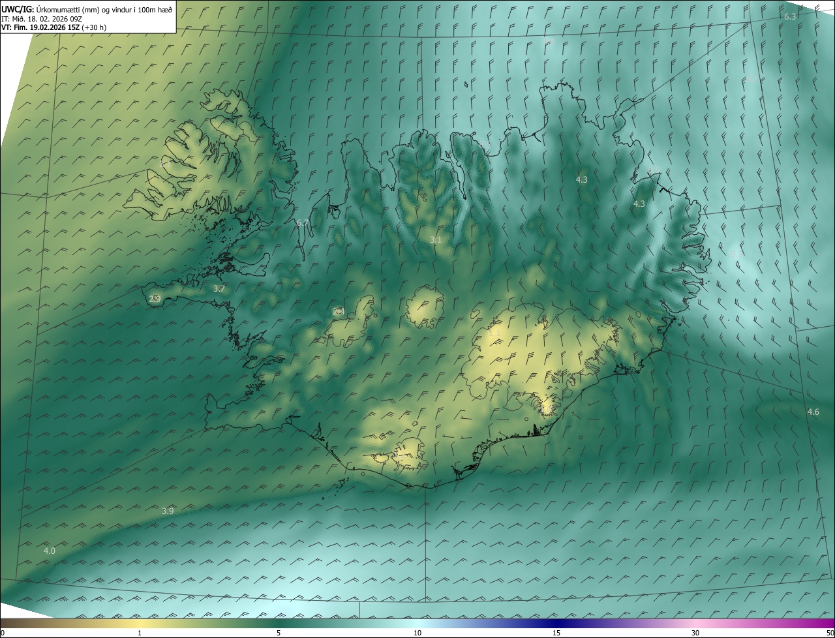Click the 4.6 value label on the map
The width and height of the screenshot is (835, 638).
pos(813,412)
